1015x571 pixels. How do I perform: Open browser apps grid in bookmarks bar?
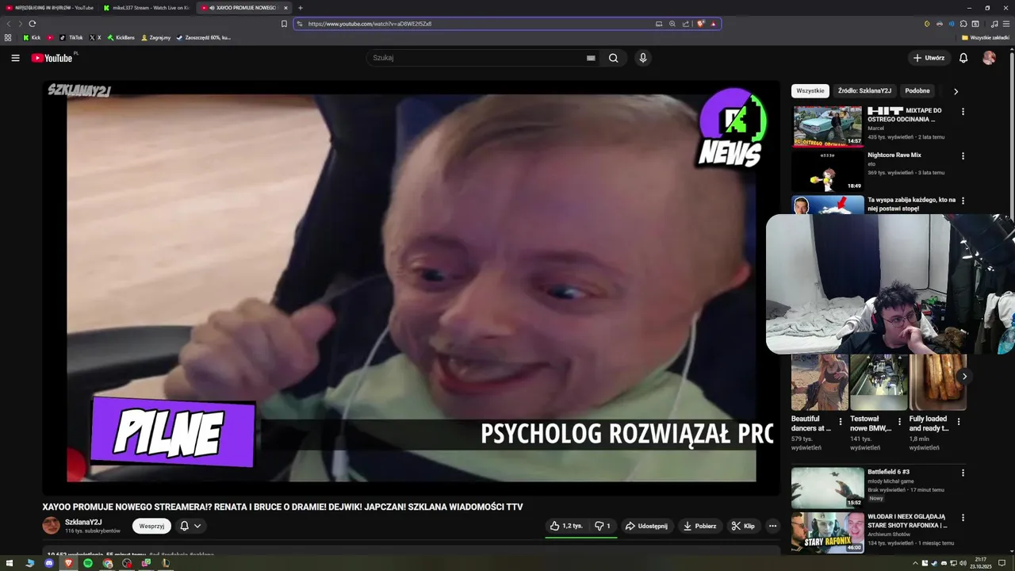click(x=8, y=37)
